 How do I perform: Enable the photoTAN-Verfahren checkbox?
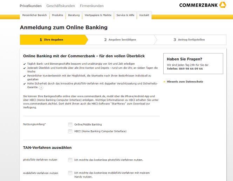70,160
